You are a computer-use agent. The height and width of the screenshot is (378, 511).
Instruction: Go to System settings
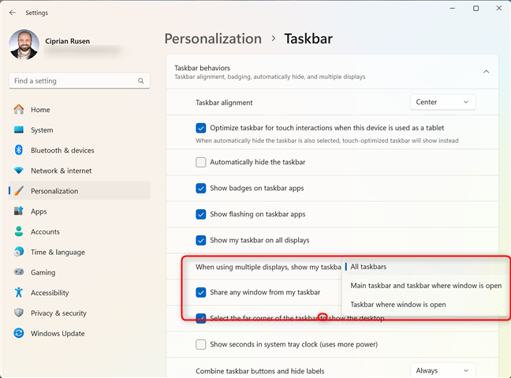[80, 129]
